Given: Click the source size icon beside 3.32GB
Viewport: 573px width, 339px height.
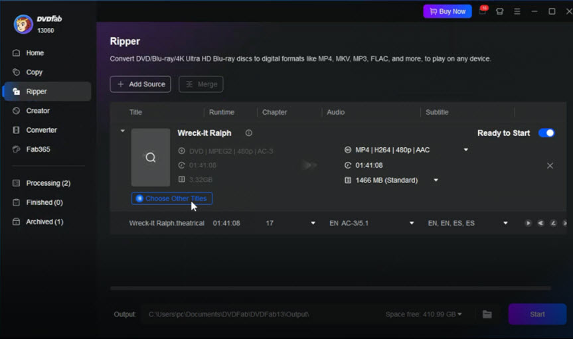Looking at the screenshot, I should coord(182,179).
